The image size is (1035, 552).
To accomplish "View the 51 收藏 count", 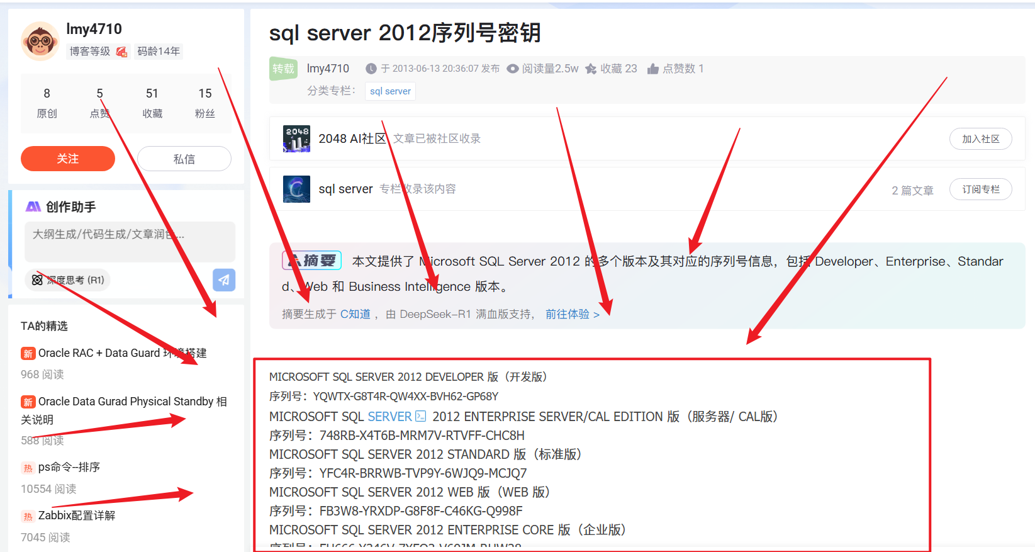I will [x=152, y=103].
